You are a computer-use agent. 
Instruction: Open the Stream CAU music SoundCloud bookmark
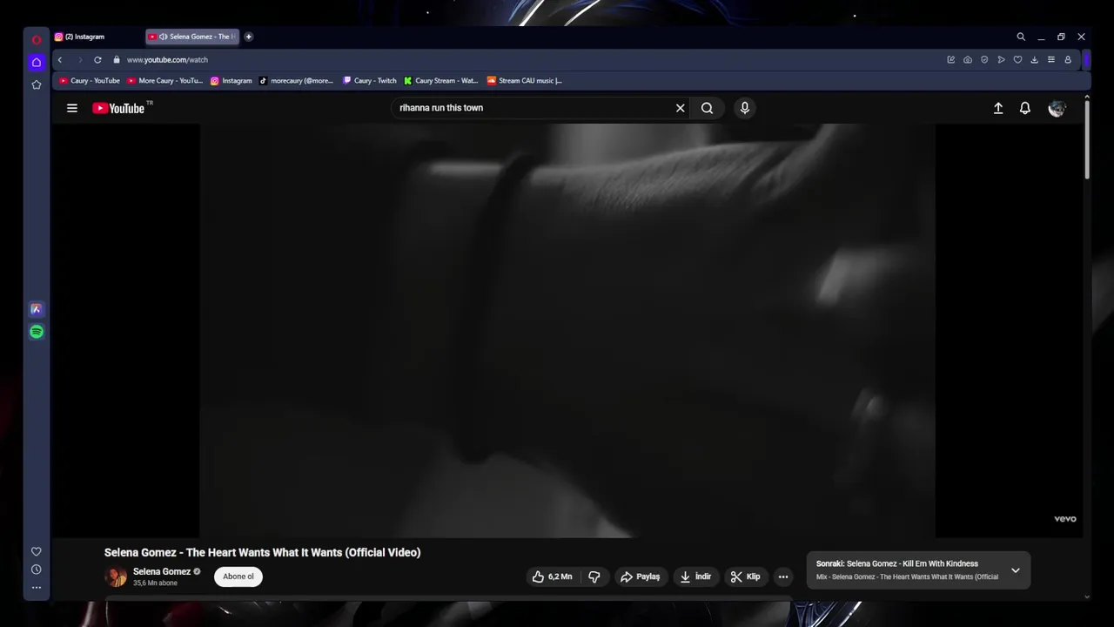[525, 81]
